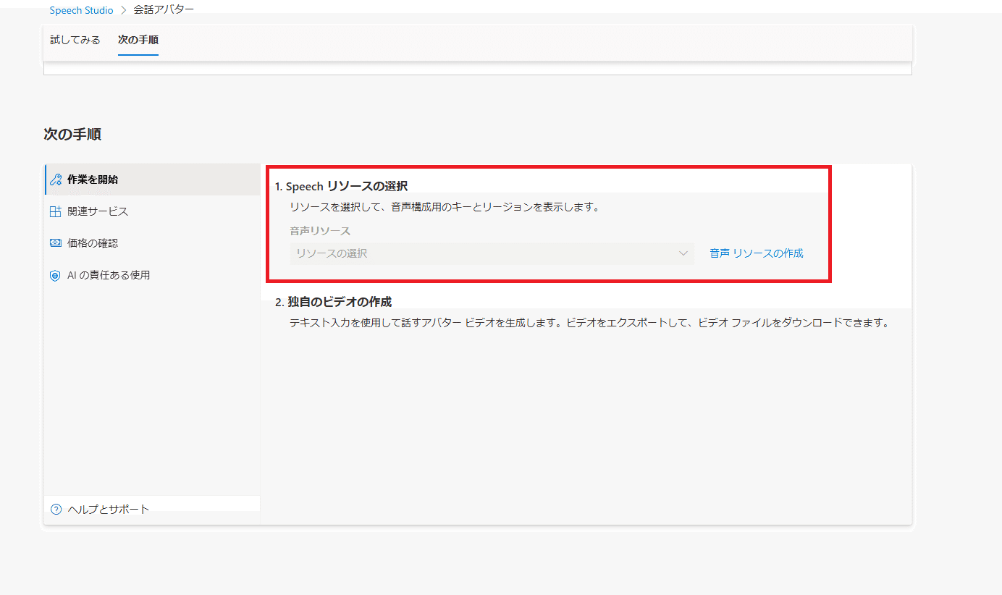Go to 価格の確認 in the sidebar
Viewport: 1002px width, 595px height.
coord(152,243)
